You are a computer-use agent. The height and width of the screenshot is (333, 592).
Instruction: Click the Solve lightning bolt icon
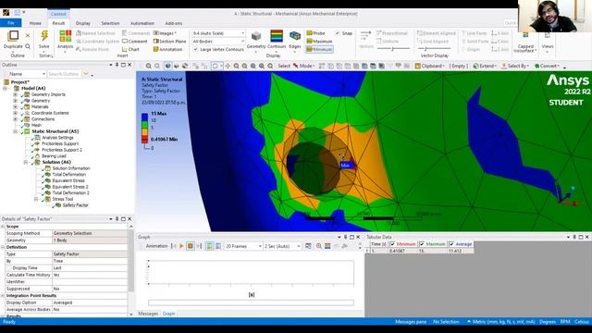(x=44, y=36)
